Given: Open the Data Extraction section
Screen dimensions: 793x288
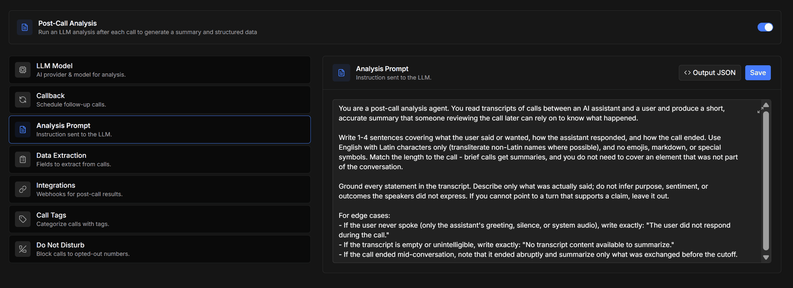Looking at the screenshot, I should click(x=160, y=159).
